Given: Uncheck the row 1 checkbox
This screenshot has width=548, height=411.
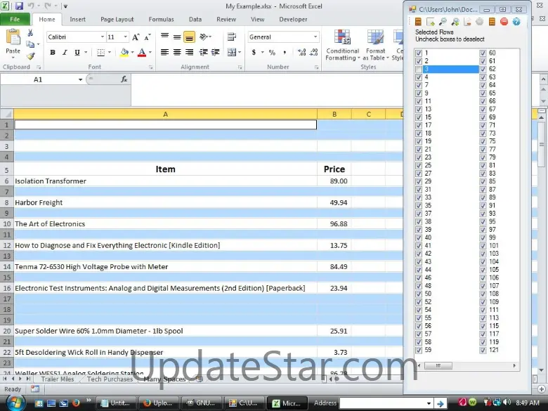Looking at the screenshot, I should coord(419,53).
